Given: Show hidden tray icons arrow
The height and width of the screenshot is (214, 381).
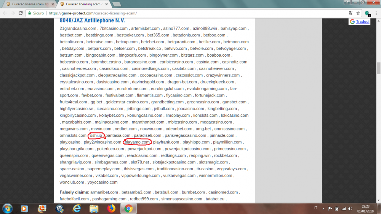Looking at the screenshot, I should coord(323,209).
